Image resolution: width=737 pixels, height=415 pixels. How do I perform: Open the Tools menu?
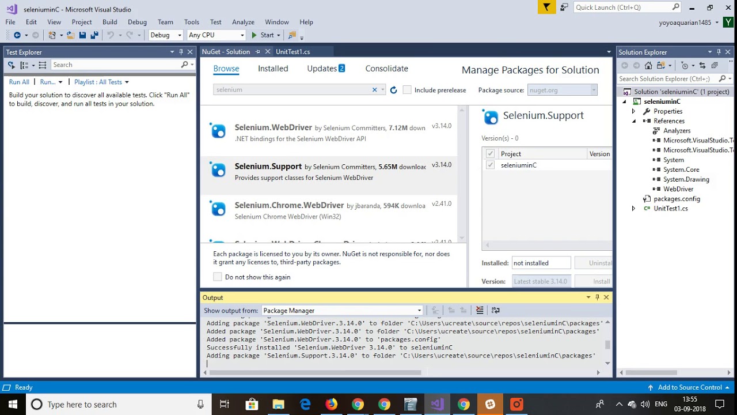click(192, 22)
